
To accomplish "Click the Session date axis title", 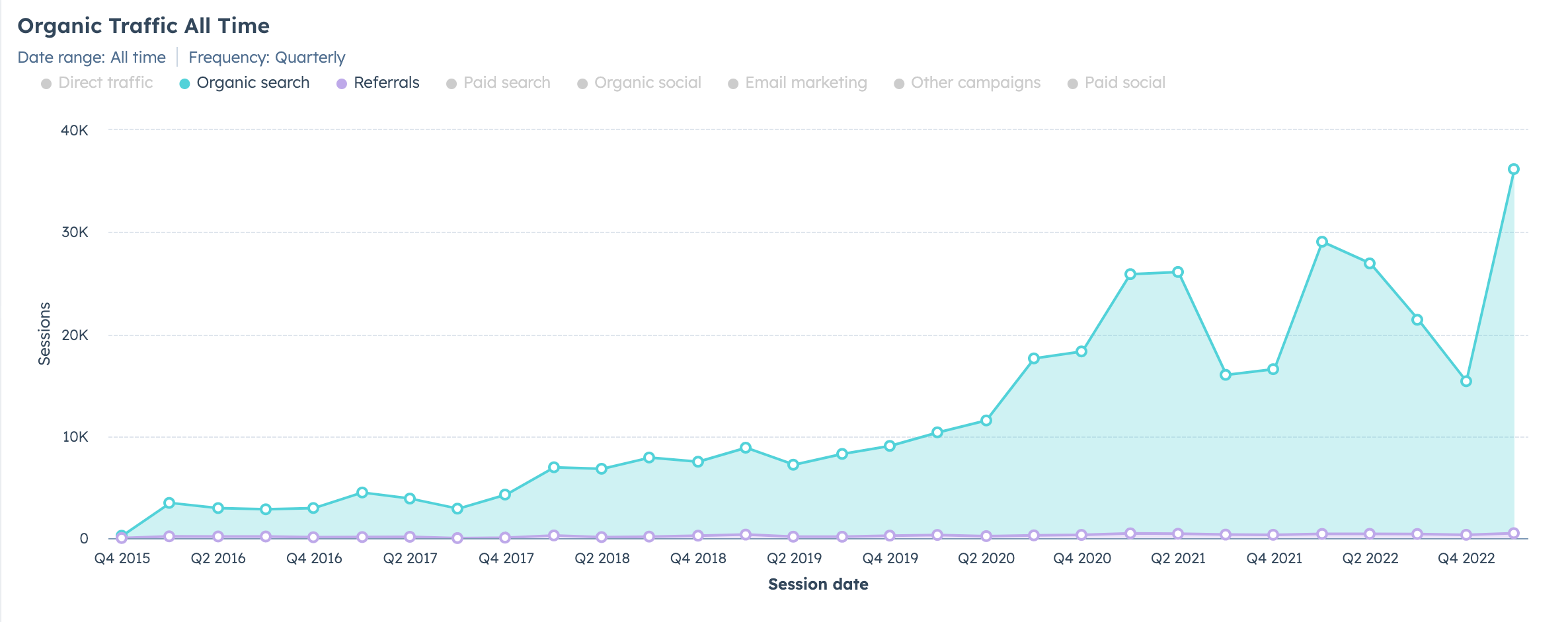I will (818, 584).
